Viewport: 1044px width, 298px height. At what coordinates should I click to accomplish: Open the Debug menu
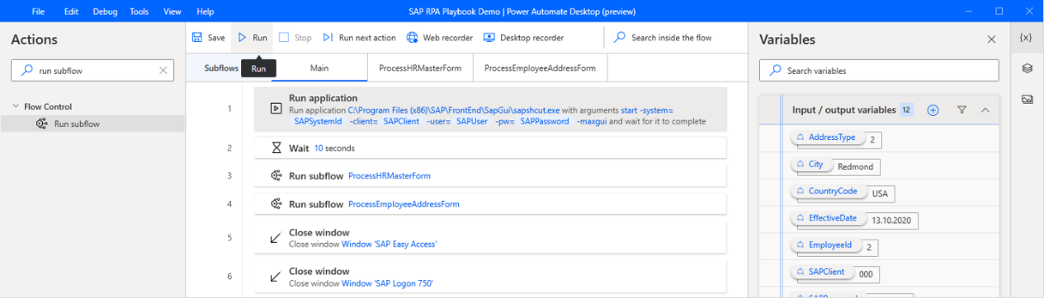pyautogui.click(x=105, y=12)
